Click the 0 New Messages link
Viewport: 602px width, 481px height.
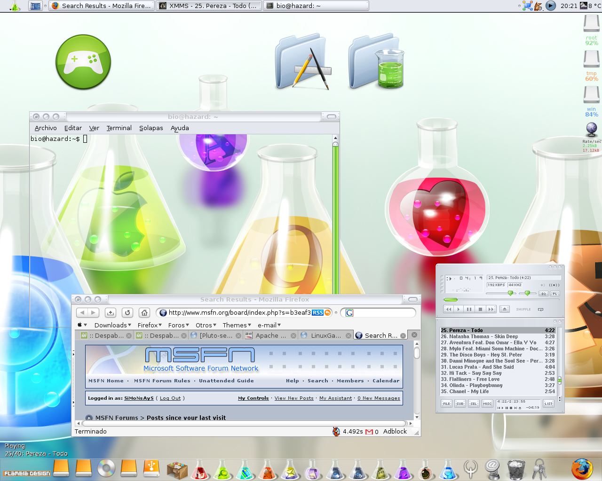click(379, 398)
